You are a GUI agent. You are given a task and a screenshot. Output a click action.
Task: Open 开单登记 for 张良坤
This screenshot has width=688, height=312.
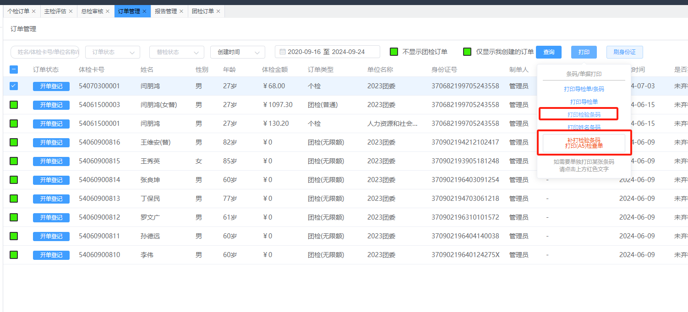click(x=51, y=180)
